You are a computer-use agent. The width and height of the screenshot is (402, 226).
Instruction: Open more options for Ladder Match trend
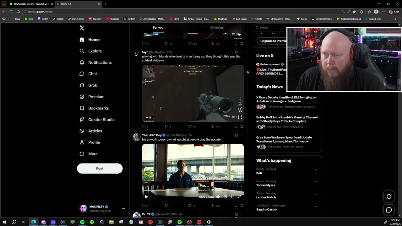click(x=316, y=194)
